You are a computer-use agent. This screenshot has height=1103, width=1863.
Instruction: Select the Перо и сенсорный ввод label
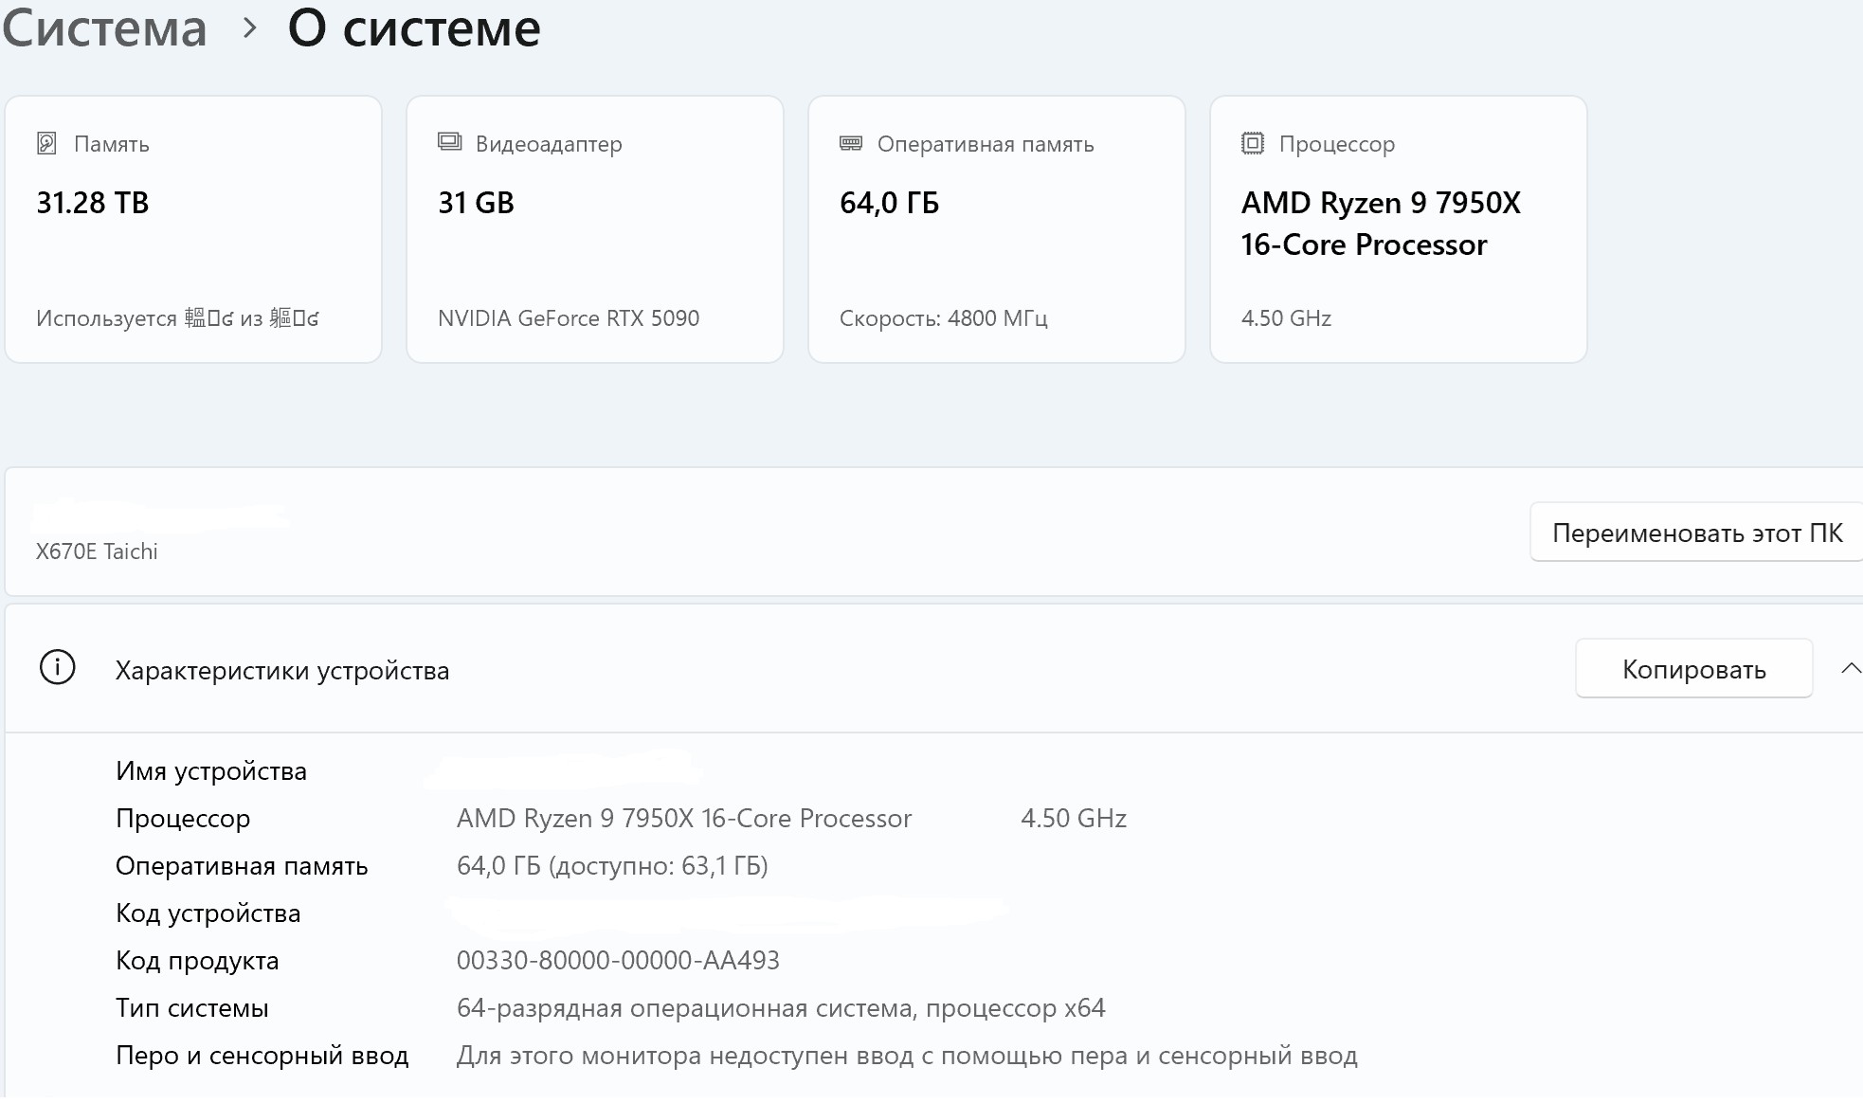coord(262,1056)
